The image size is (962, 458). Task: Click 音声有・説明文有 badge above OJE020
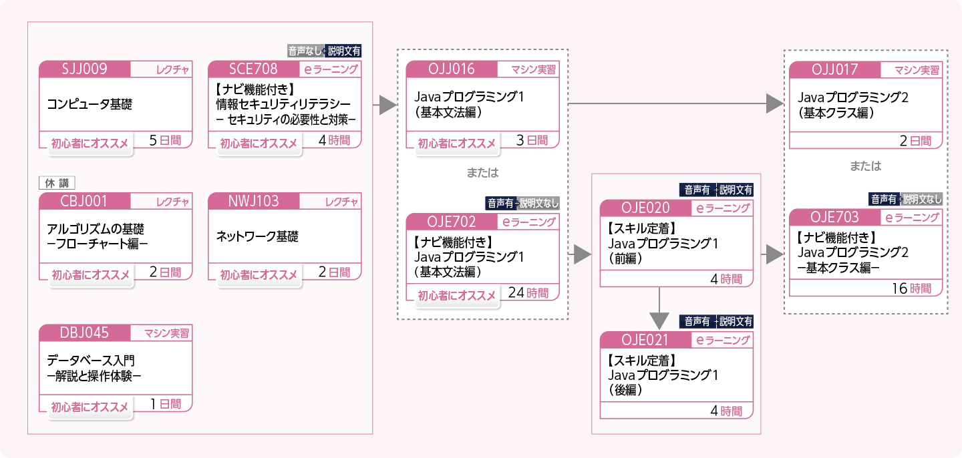coord(716,190)
